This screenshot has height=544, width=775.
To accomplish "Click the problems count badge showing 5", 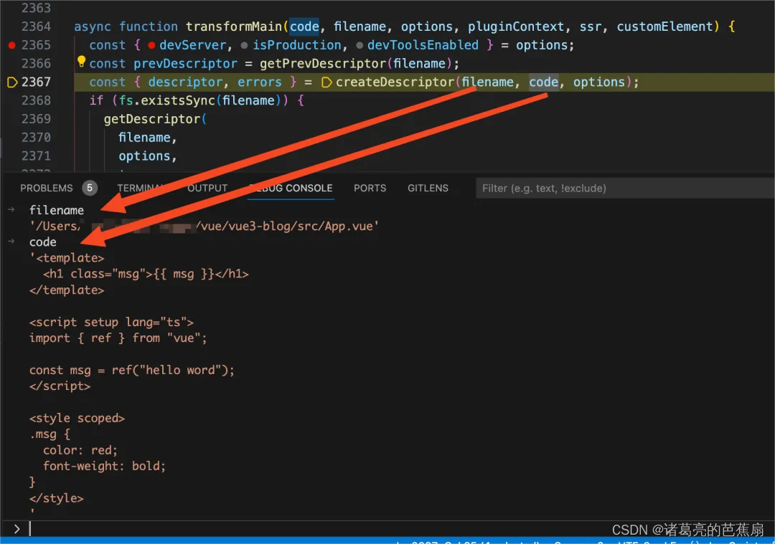I will [x=90, y=188].
